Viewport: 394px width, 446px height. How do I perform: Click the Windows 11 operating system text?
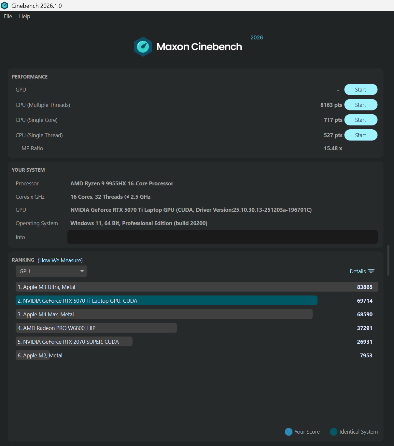coord(139,223)
